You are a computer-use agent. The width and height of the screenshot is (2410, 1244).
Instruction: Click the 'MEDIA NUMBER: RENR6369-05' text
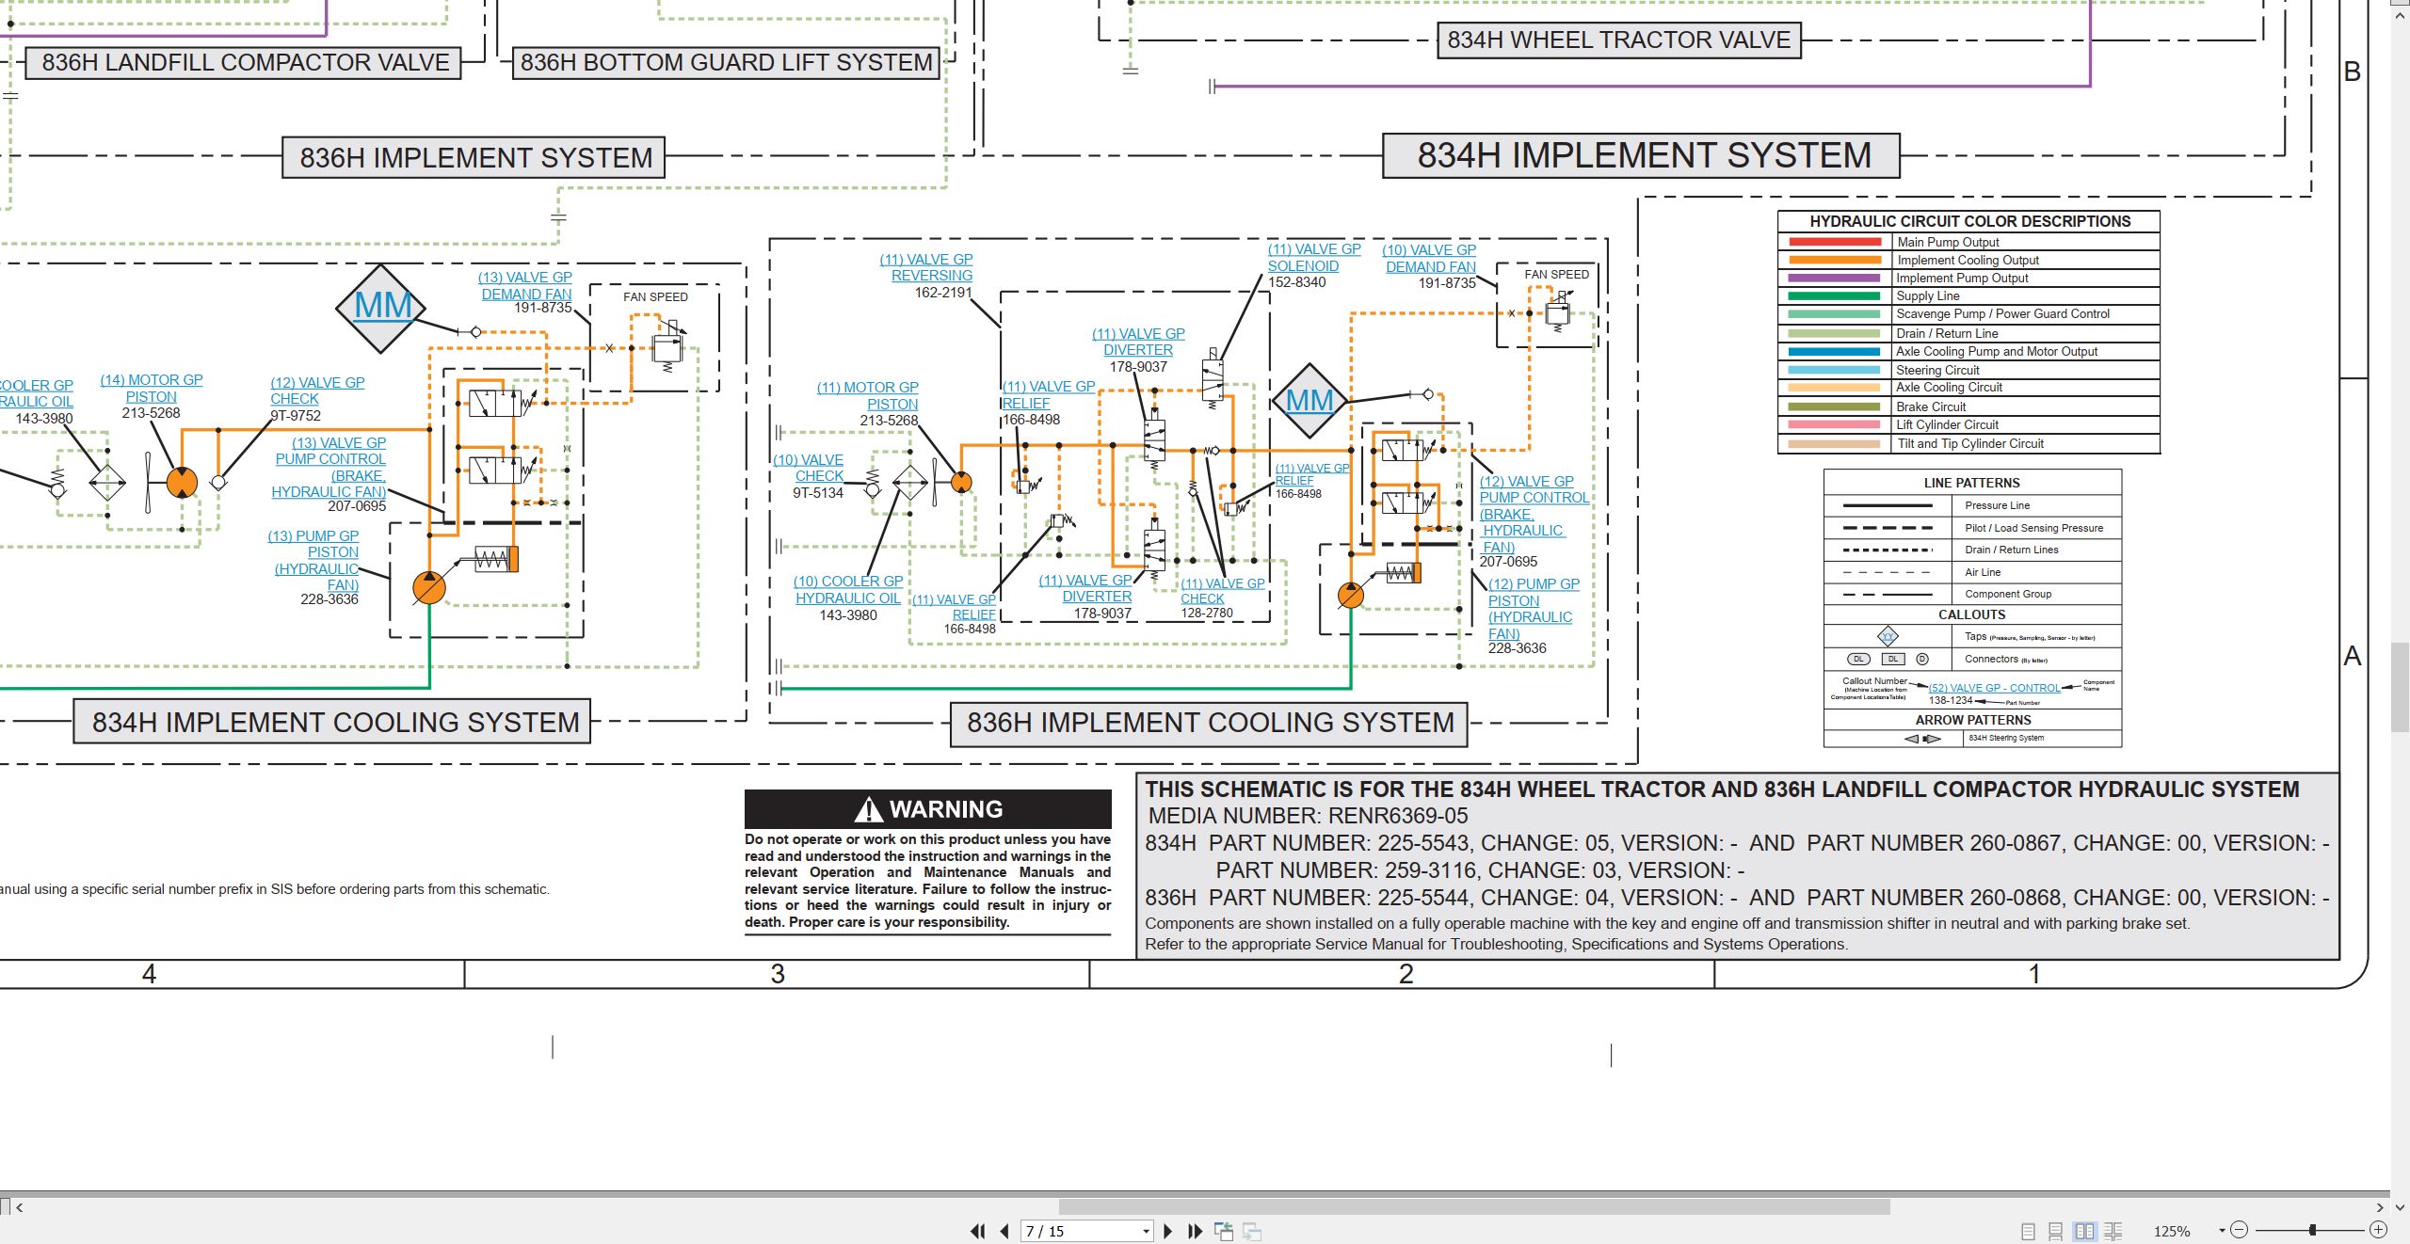[1308, 816]
